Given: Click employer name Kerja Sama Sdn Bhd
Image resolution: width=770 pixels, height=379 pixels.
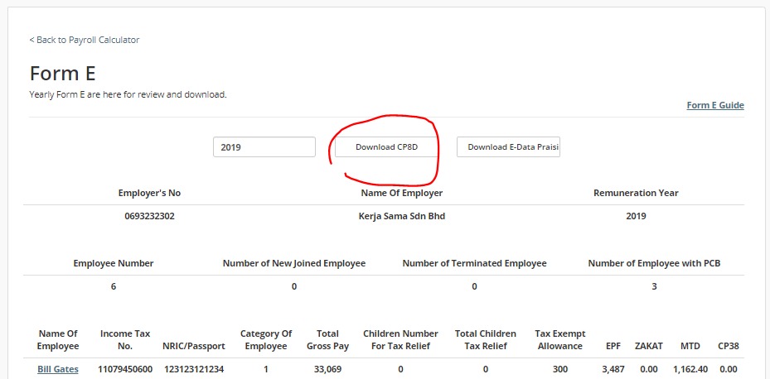Looking at the screenshot, I should 402,216.
